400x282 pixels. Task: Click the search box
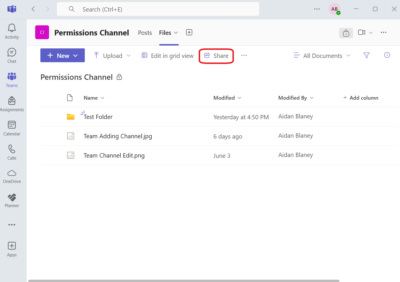(158, 9)
